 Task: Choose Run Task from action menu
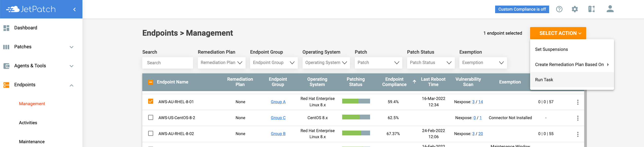click(x=572, y=80)
